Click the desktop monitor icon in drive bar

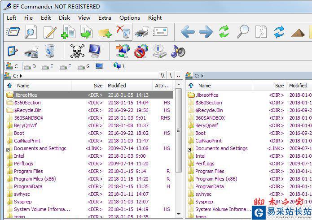point(99,66)
